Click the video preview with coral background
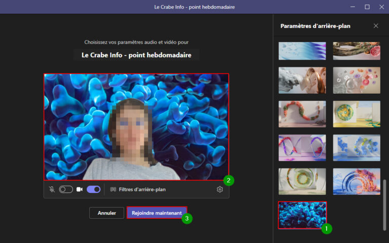The width and height of the screenshot is (389, 243). tap(136, 127)
